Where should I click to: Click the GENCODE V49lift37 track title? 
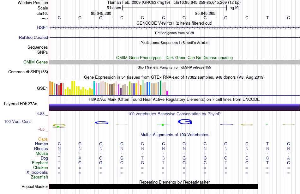coord(174,23)
